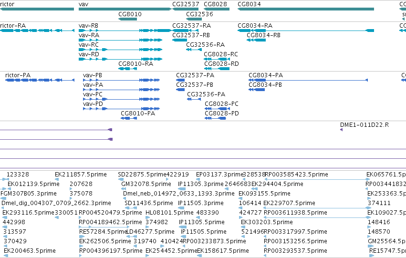Image resolution: width=406 pixels, height=258 pixels.
Task: Select the vav gene label
Action: click(83, 4)
